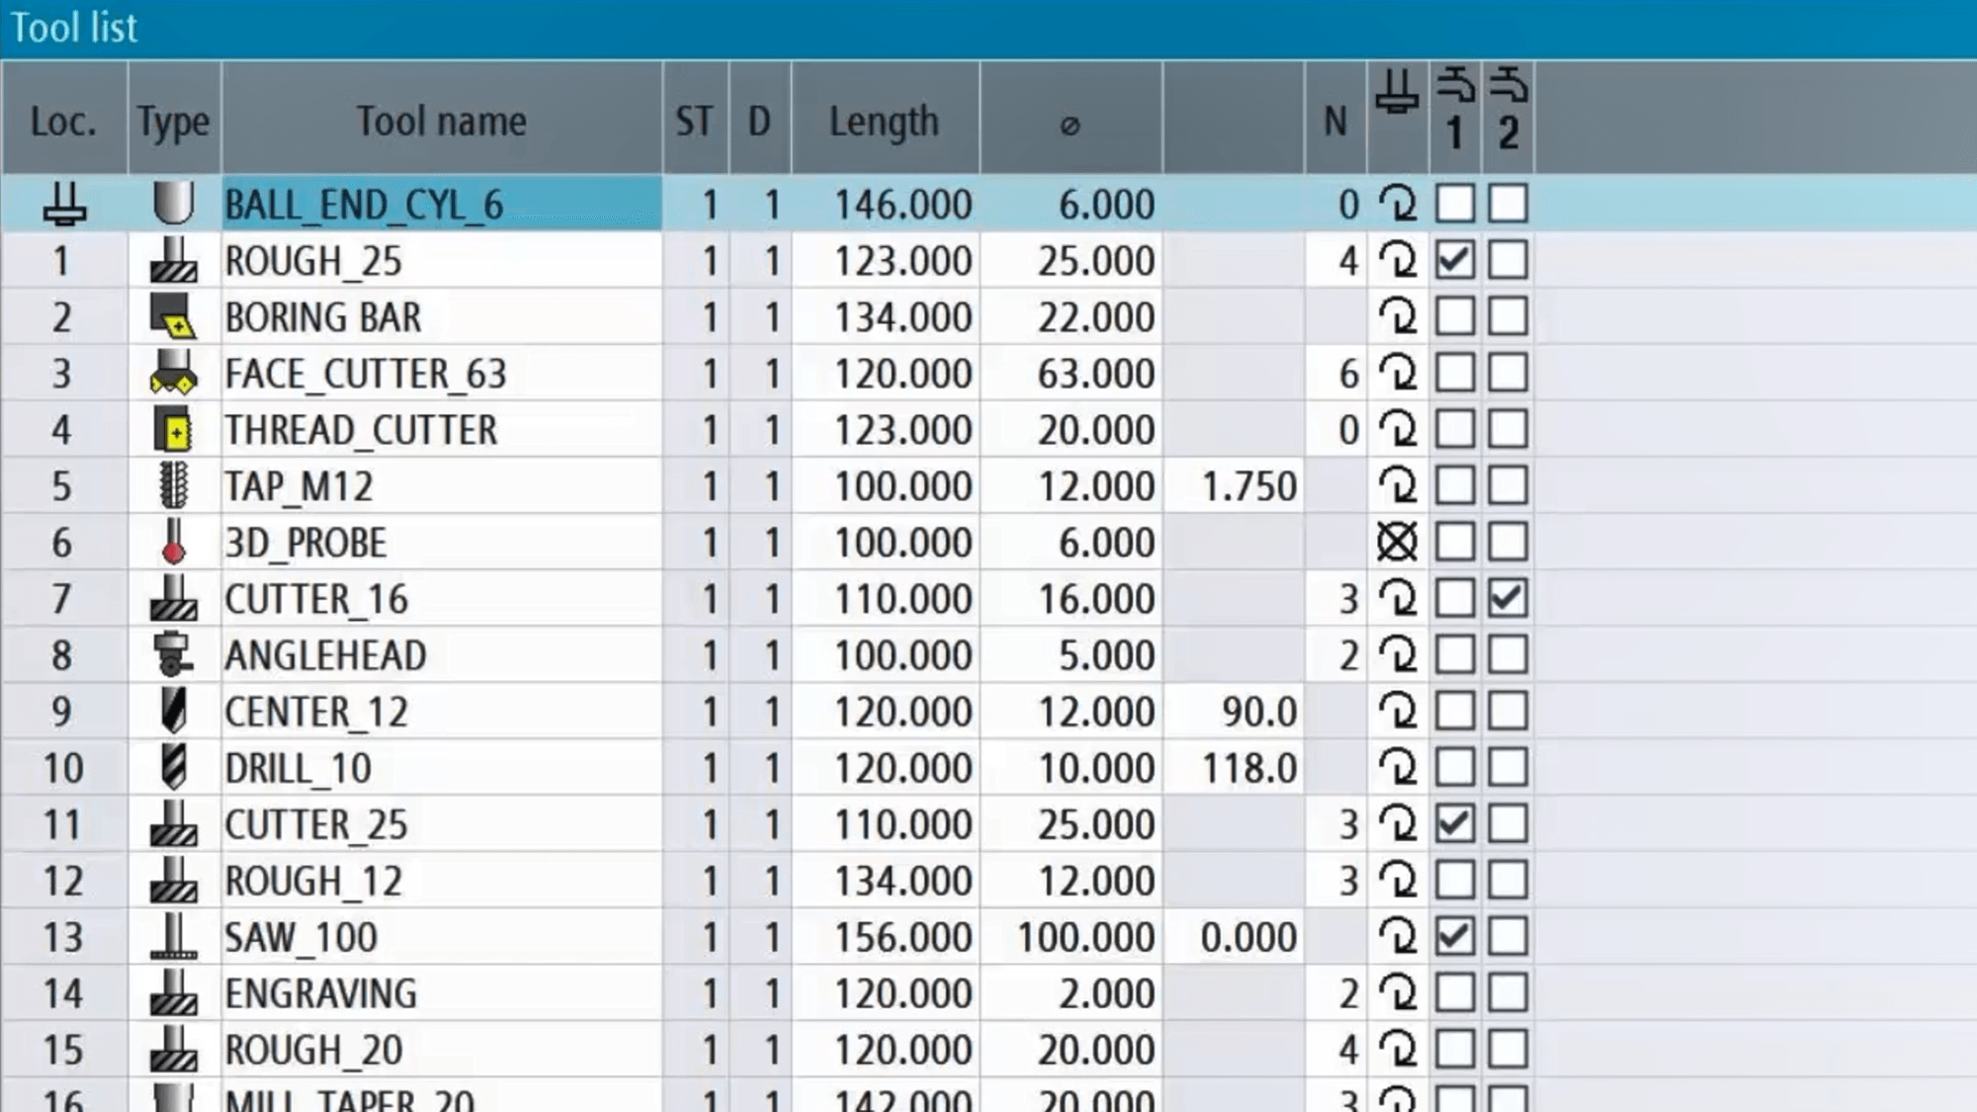Click the SAW_100 saw type icon
This screenshot has height=1112, width=1977.
pyautogui.click(x=174, y=936)
